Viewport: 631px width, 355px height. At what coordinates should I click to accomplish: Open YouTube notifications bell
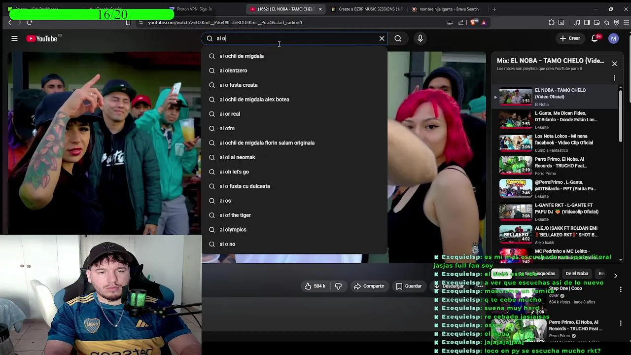(595, 38)
